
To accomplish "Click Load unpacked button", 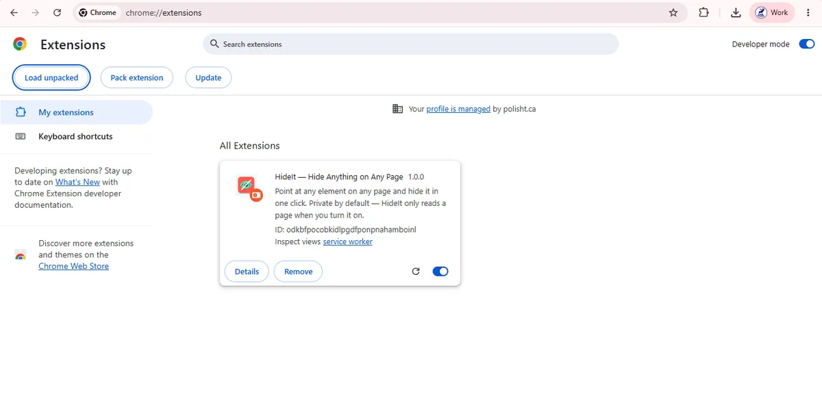I will (x=51, y=77).
